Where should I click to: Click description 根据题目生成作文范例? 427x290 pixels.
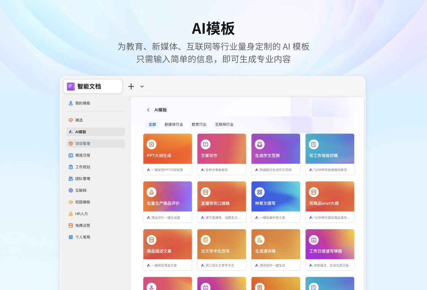pyautogui.click(x=275, y=170)
